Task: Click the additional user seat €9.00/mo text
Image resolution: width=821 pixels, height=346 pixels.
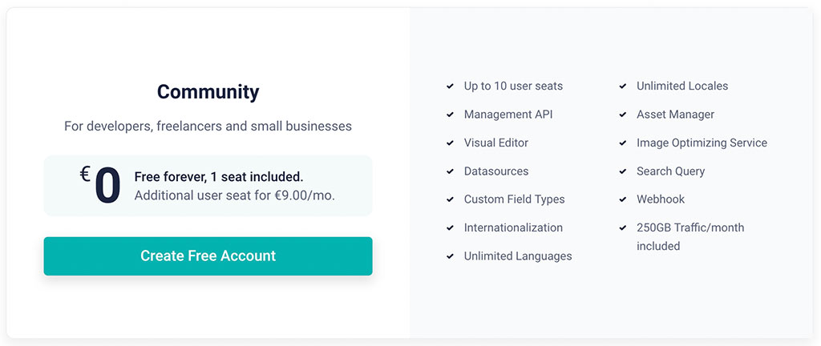Action: (x=234, y=195)
